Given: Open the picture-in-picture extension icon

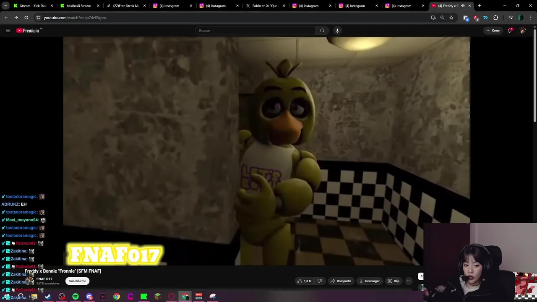Looking at the screenshot, I should (466, 18).
